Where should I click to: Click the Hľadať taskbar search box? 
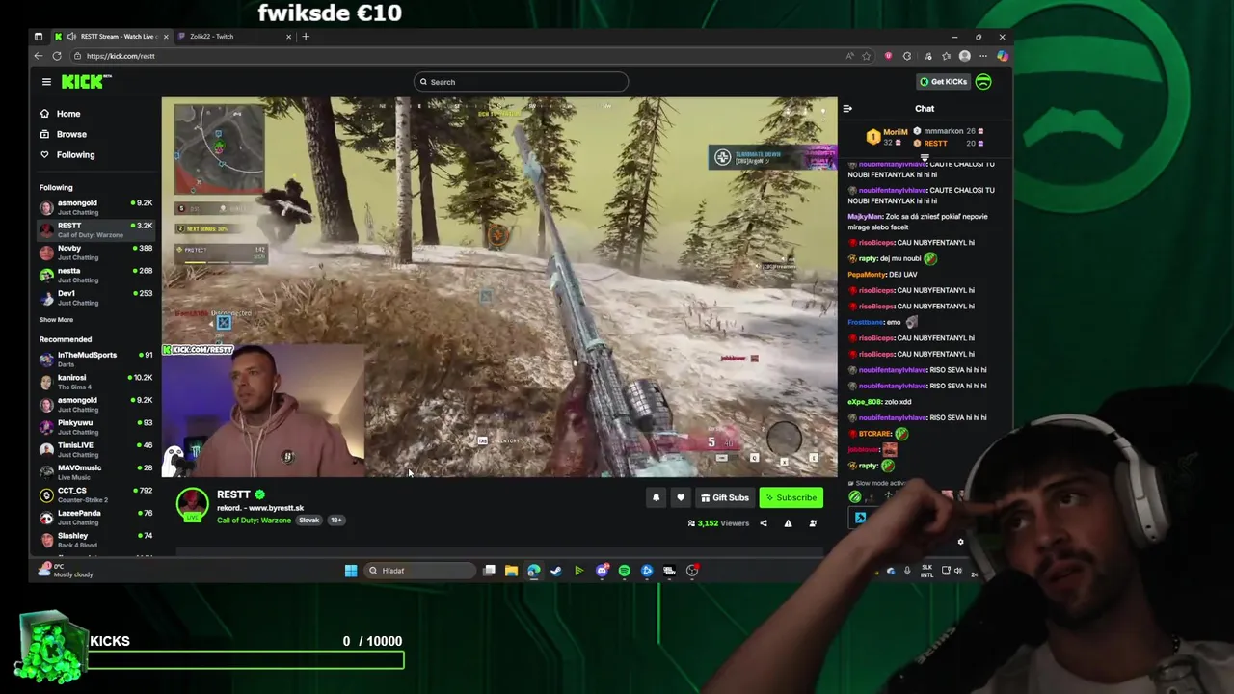(x=421, y=571)
